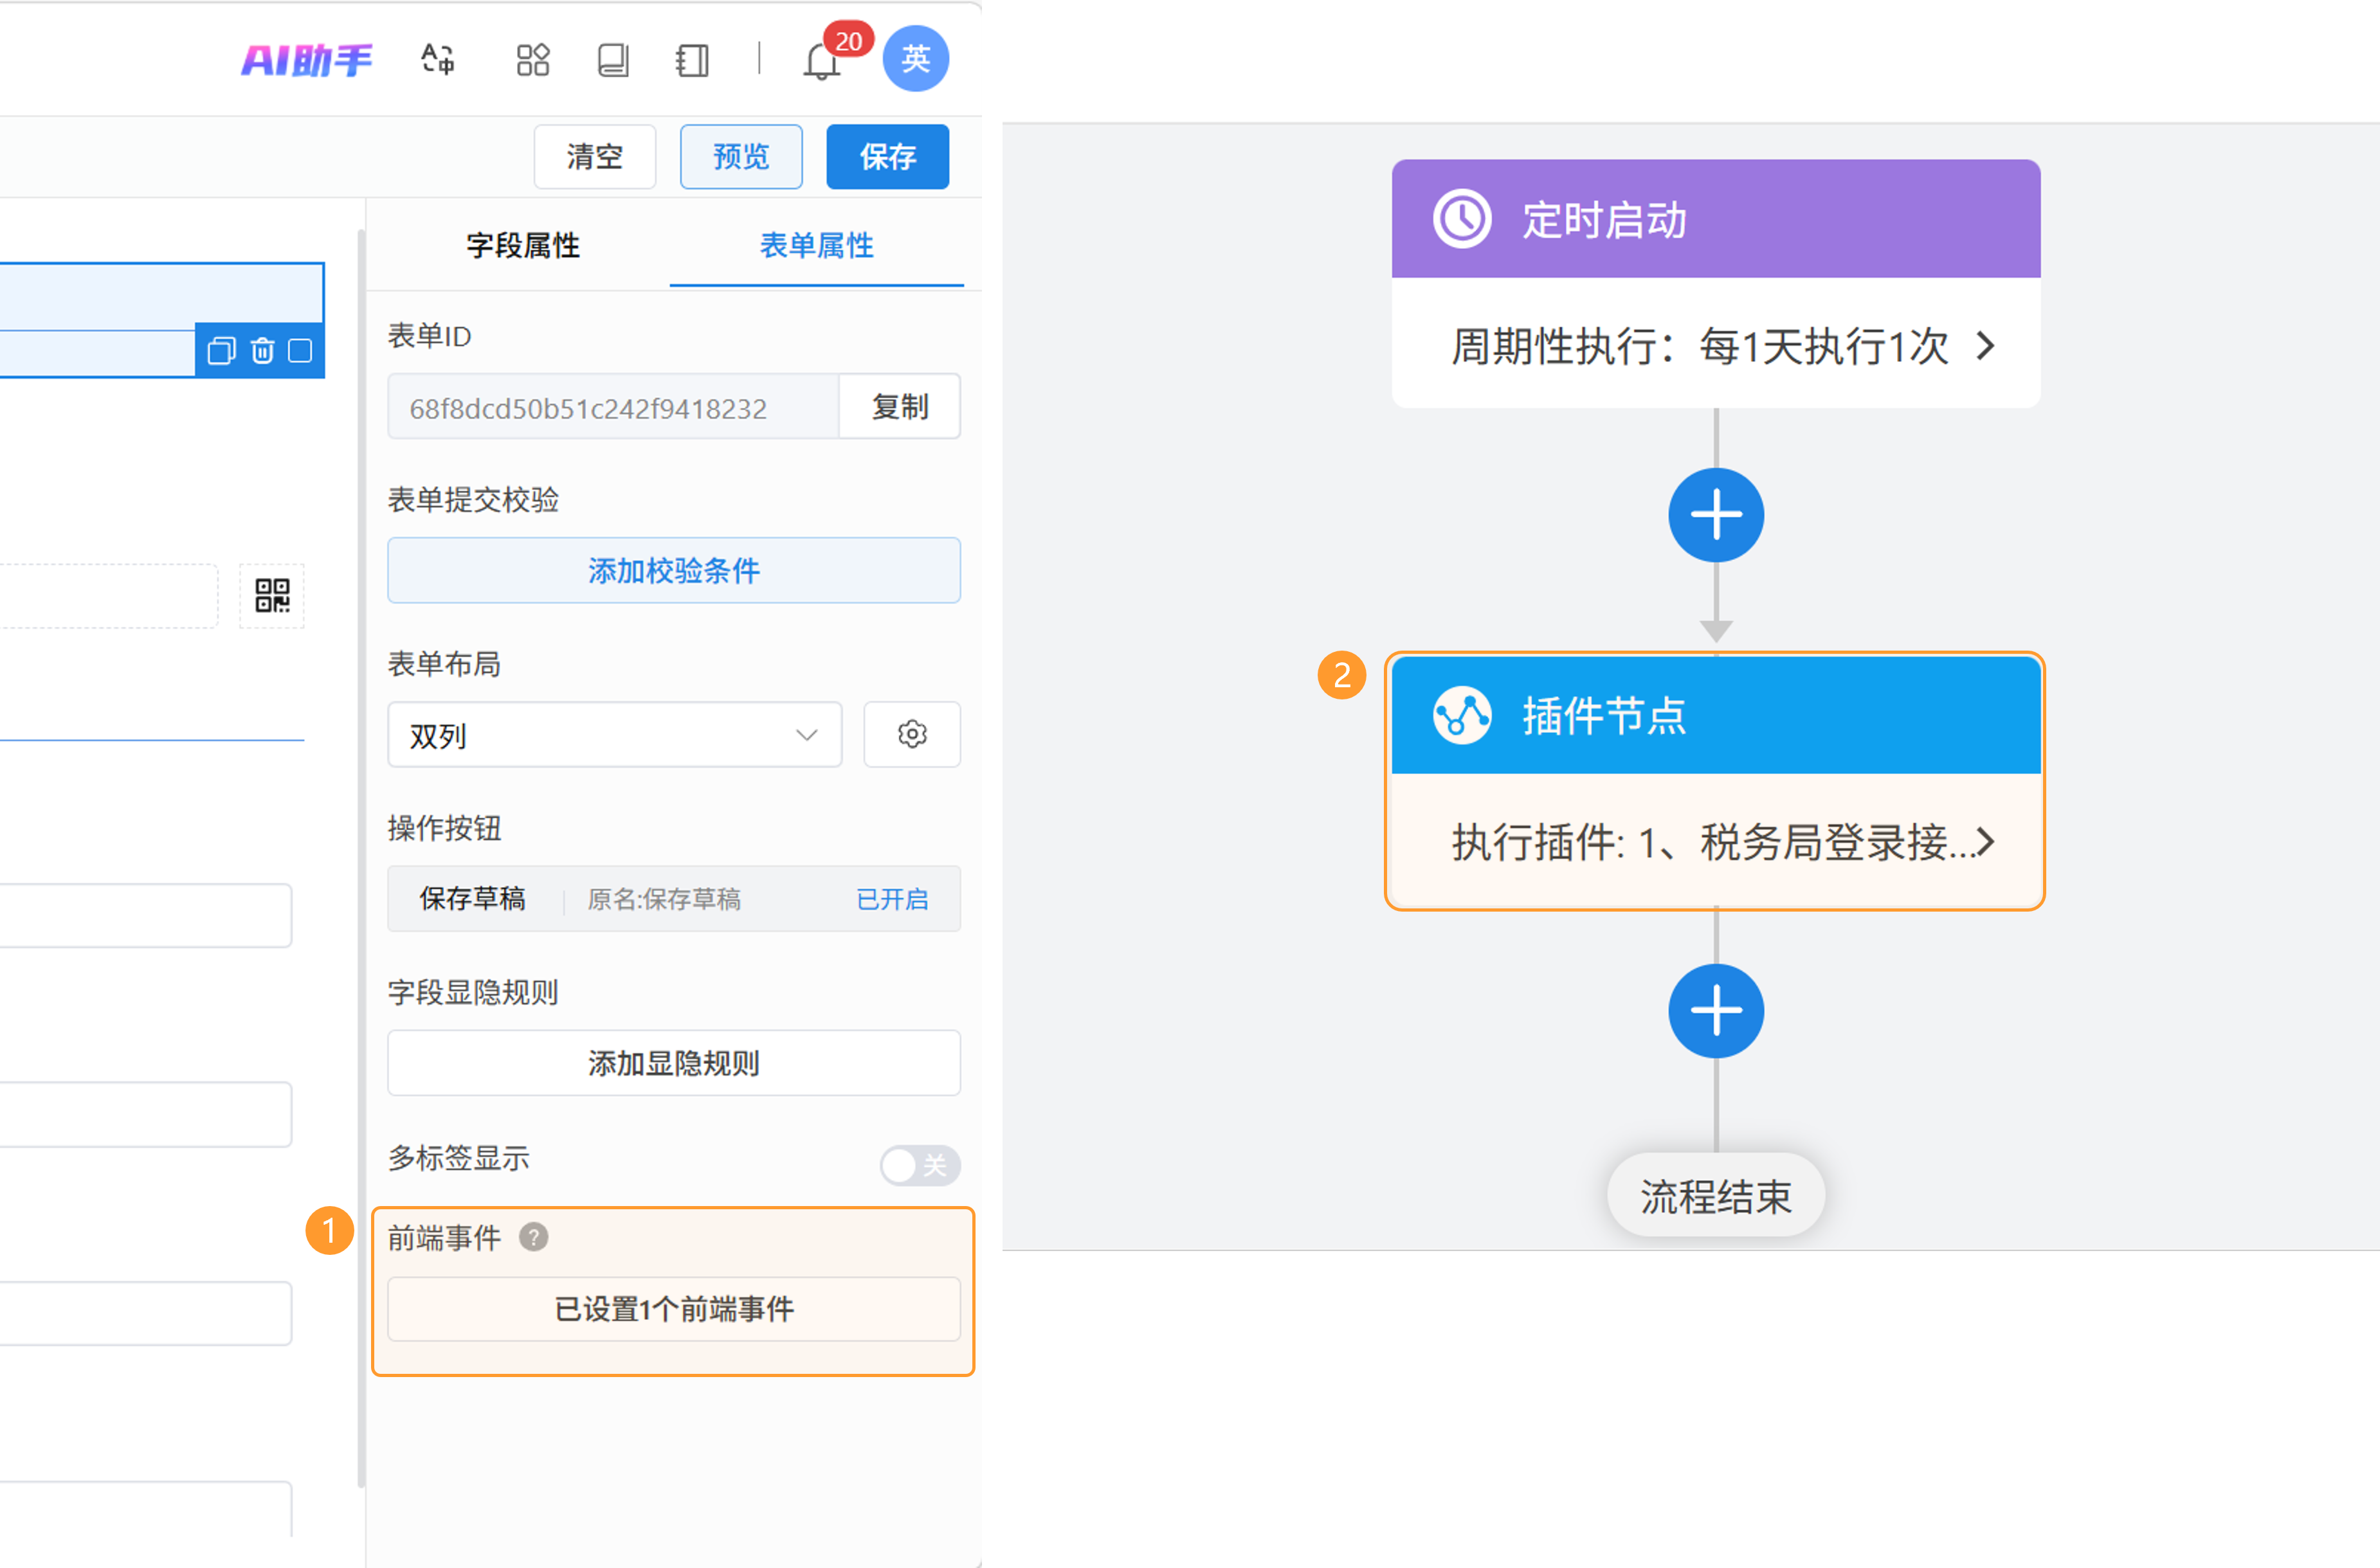Expand 周期性执行 schedule settings chevron

click(1985, 346)
